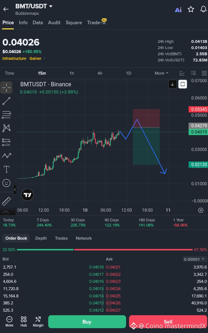Image resolution: width=208 pixels, height=333 pixels.
Task: Collapse the drawing toolbar with side arrow
Action: [x=15, y=190]
